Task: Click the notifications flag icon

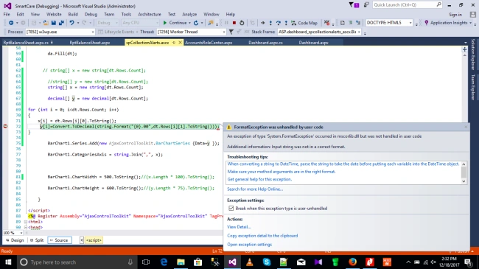Action: click(354, 5)
